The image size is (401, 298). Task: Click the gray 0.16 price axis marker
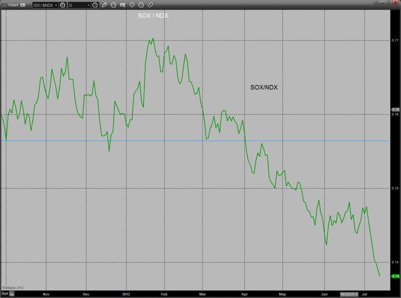pos(395,109)
